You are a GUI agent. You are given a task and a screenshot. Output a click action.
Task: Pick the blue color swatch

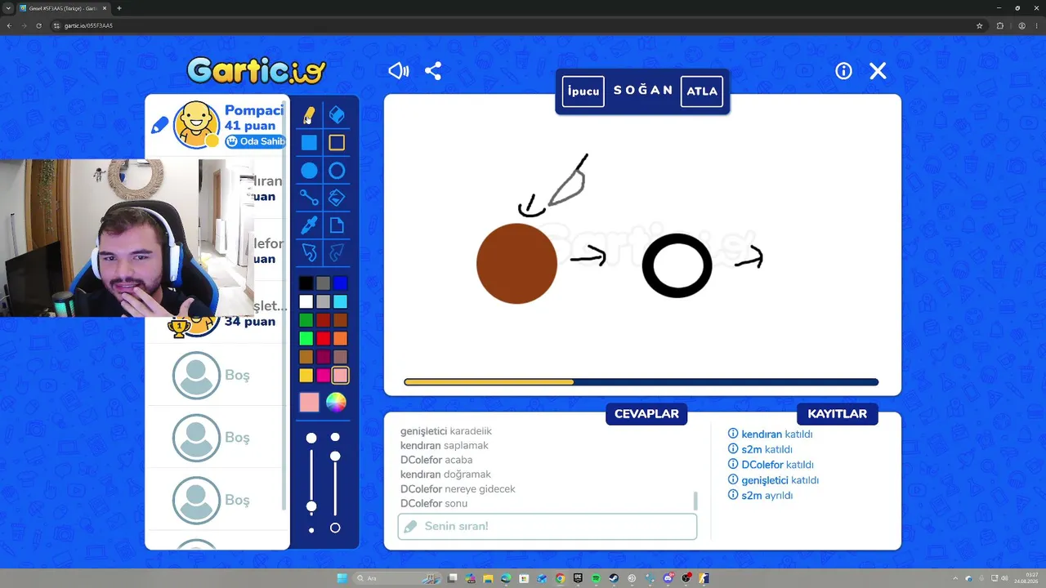(x=341, y=283)
